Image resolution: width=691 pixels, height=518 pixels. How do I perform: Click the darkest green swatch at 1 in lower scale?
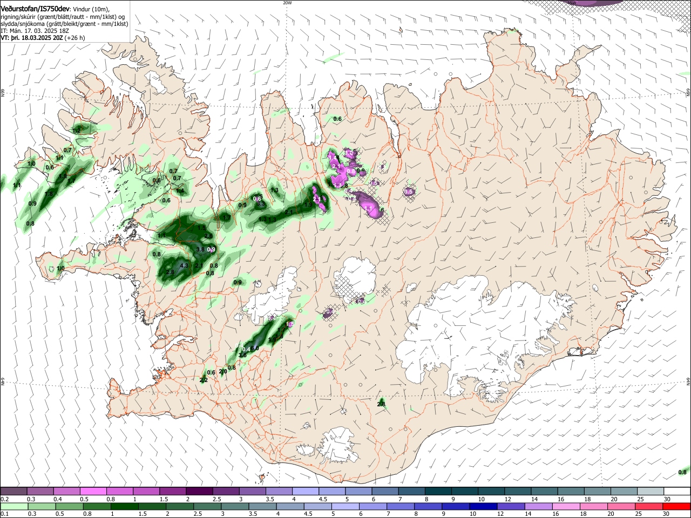click(x=125, y=506)
